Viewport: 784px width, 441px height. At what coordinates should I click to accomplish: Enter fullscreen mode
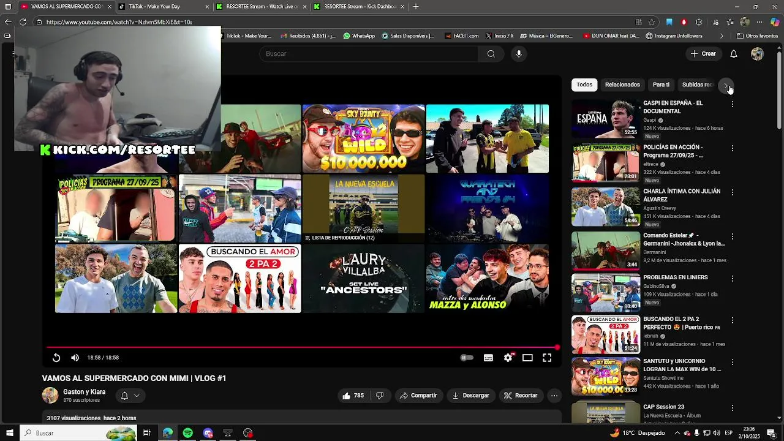point(547,358)
